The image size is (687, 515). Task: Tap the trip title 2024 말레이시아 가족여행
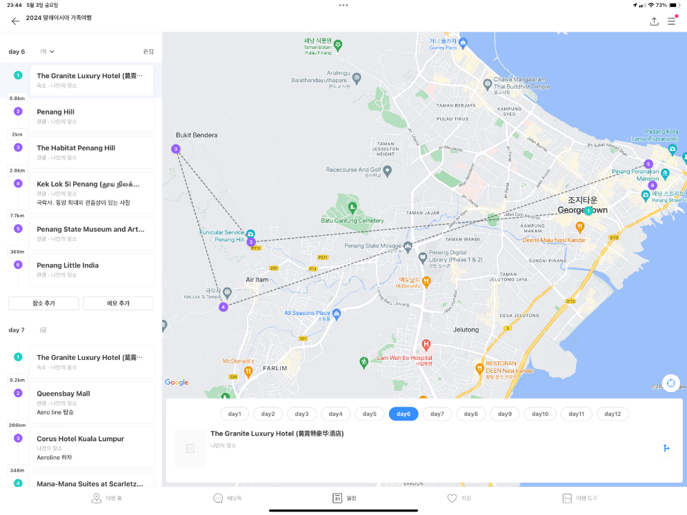59,18
